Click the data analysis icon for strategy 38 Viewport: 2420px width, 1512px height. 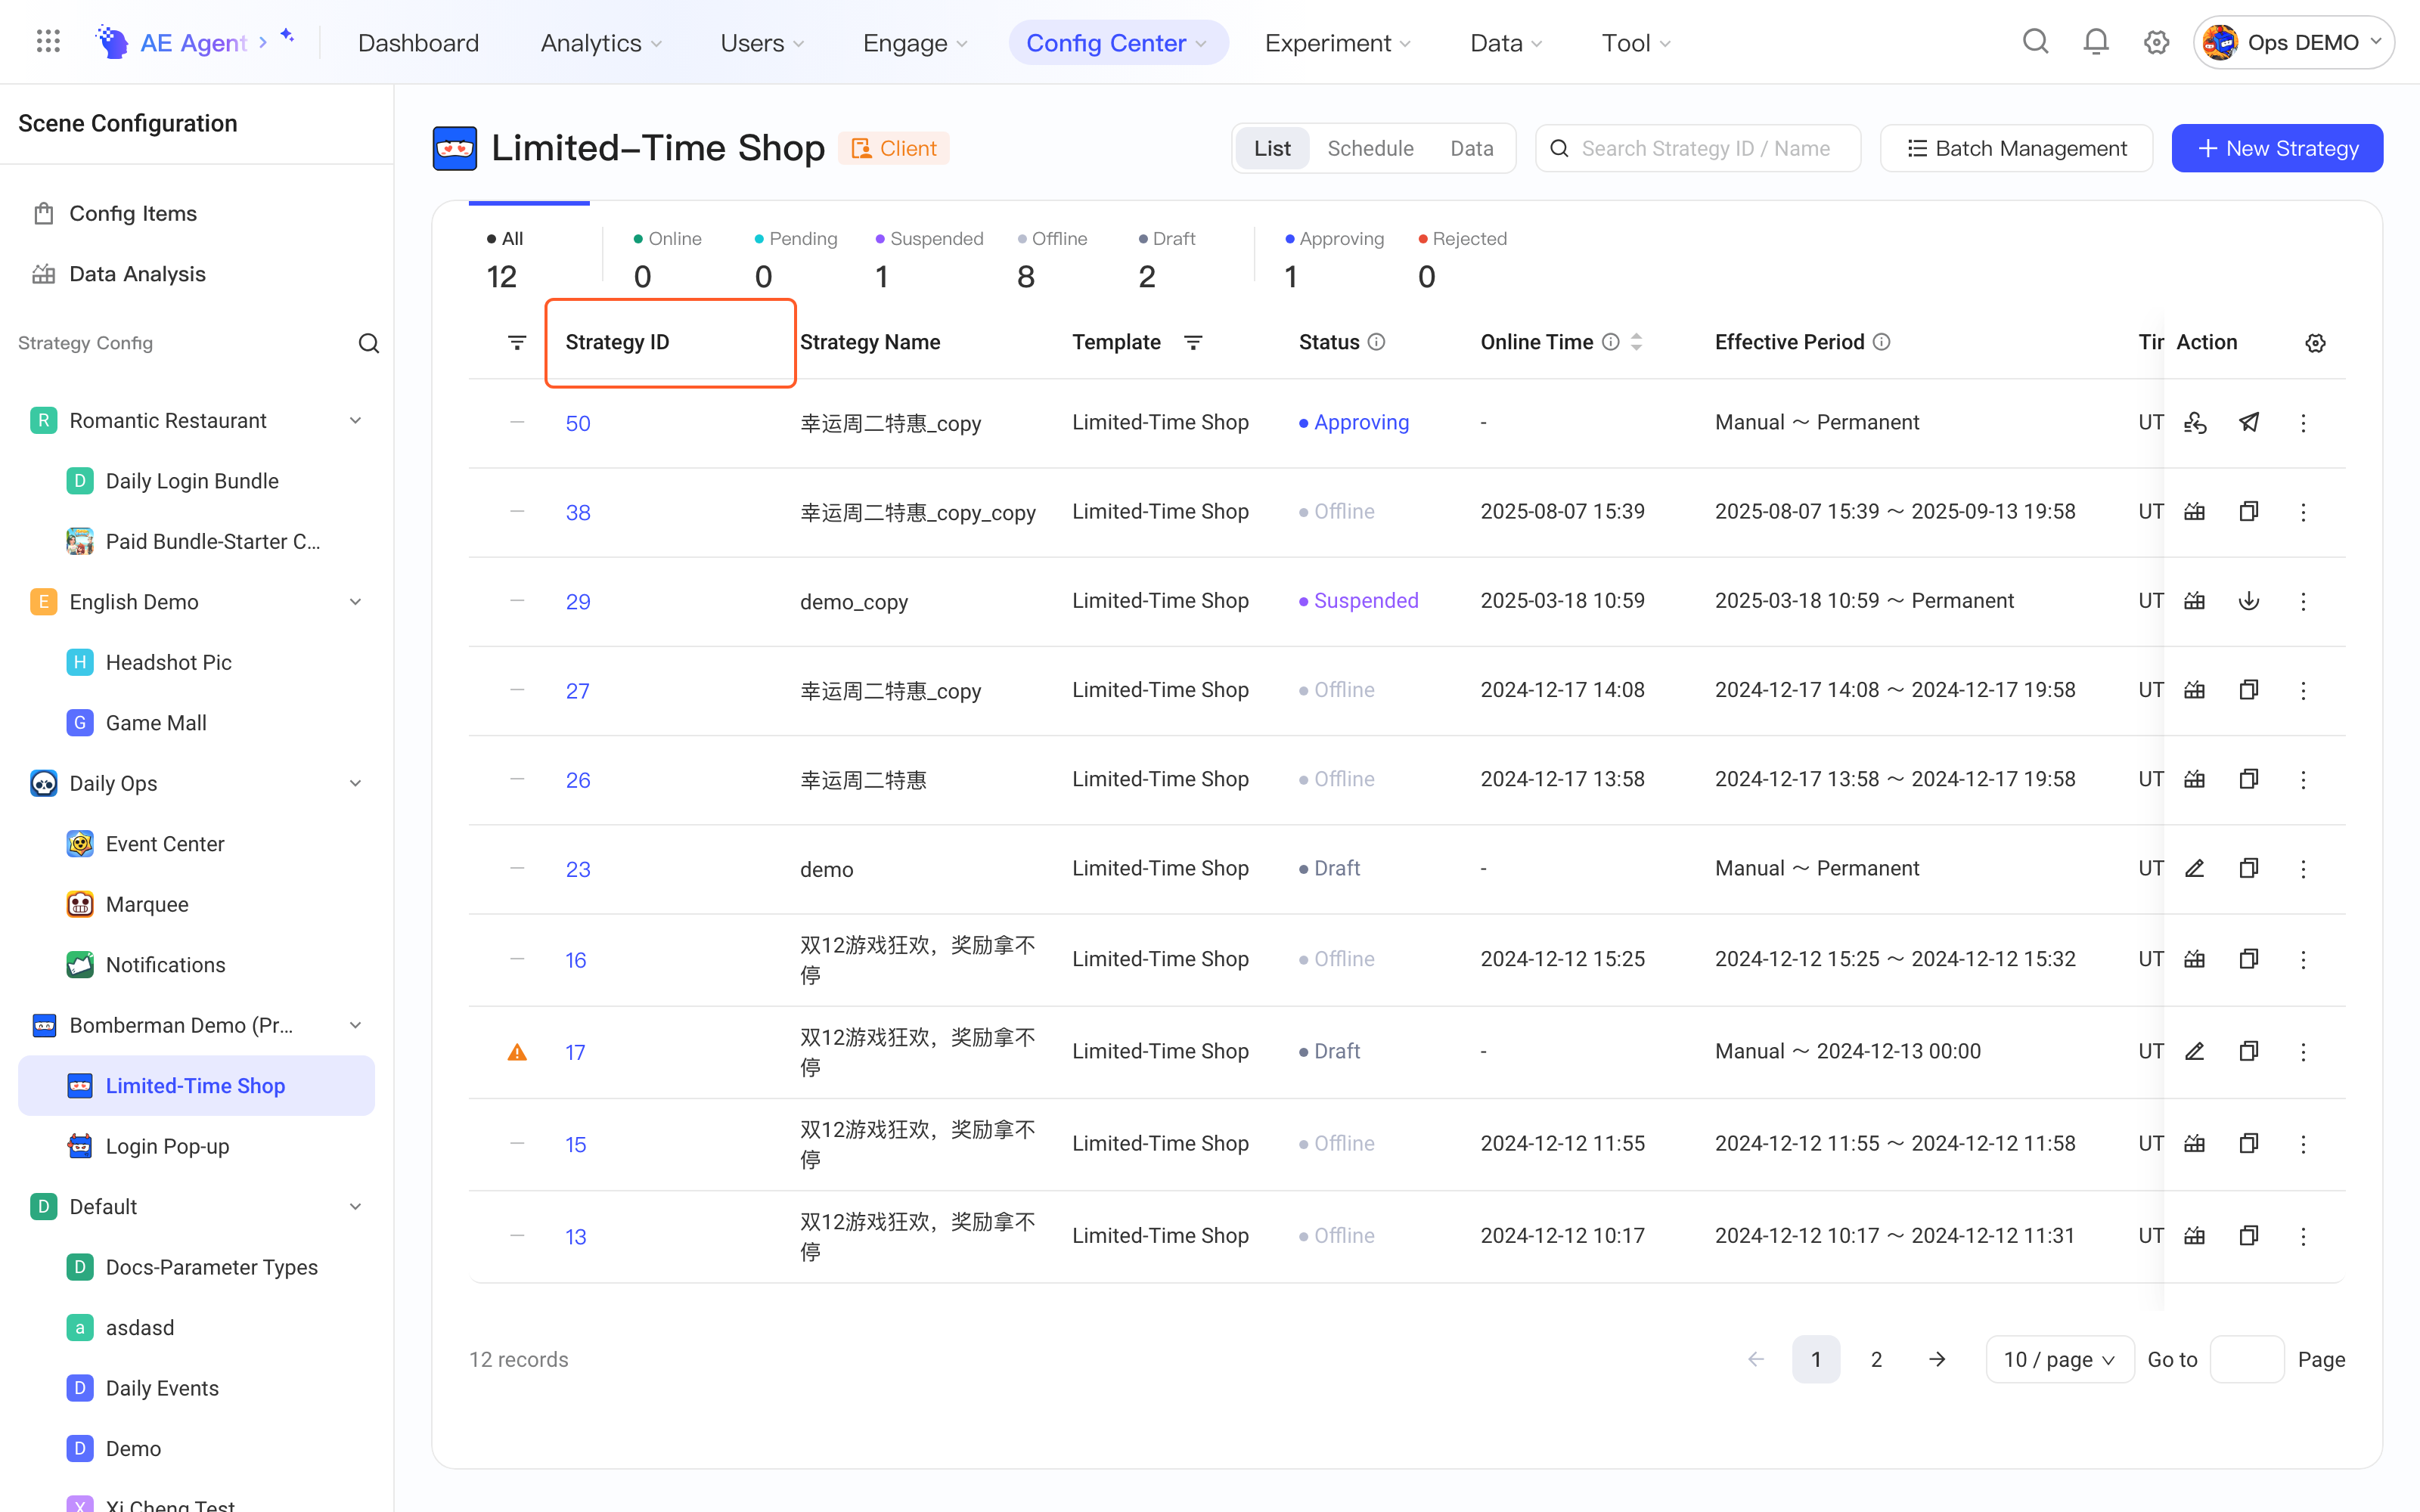(x=2194, y=511)
